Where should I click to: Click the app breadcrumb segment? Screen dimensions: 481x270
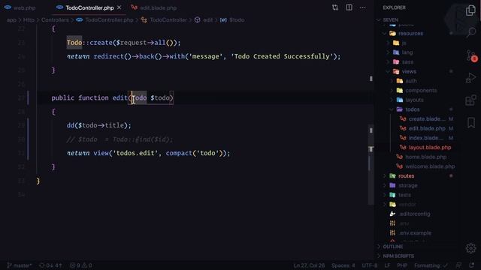(x=11, y=20)
